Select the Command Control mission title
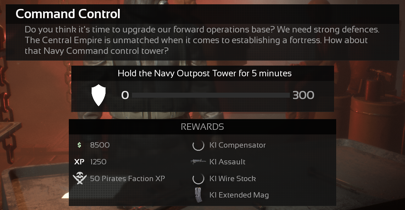Image resolution: width=405 pixels, height=210 pixels. 68,14
